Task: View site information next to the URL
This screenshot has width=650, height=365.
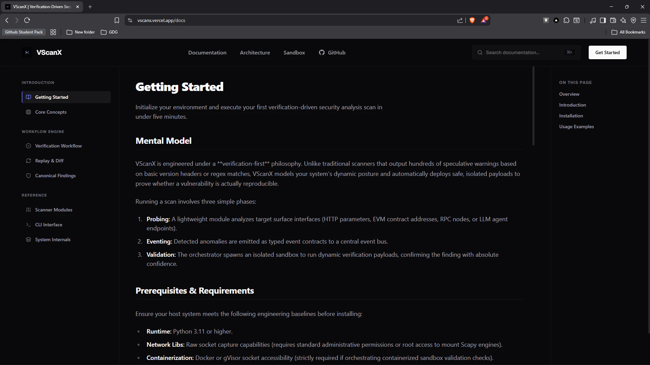Action: point(130,20)
